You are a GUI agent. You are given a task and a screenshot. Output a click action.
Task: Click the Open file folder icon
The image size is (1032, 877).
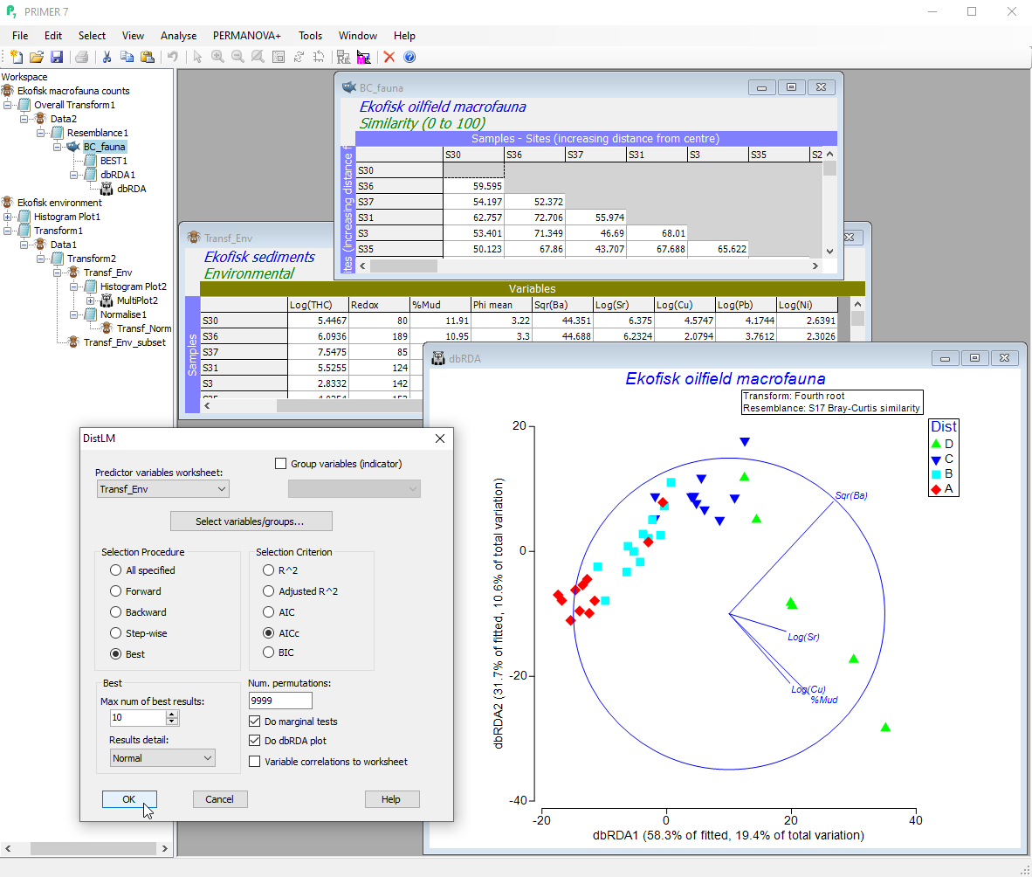pyautogui.click(x=36, y=57)
